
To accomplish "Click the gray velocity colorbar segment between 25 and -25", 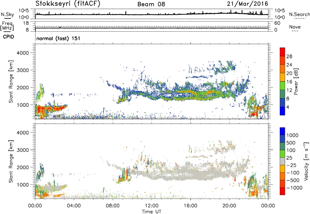I will (x=282, y=161).
